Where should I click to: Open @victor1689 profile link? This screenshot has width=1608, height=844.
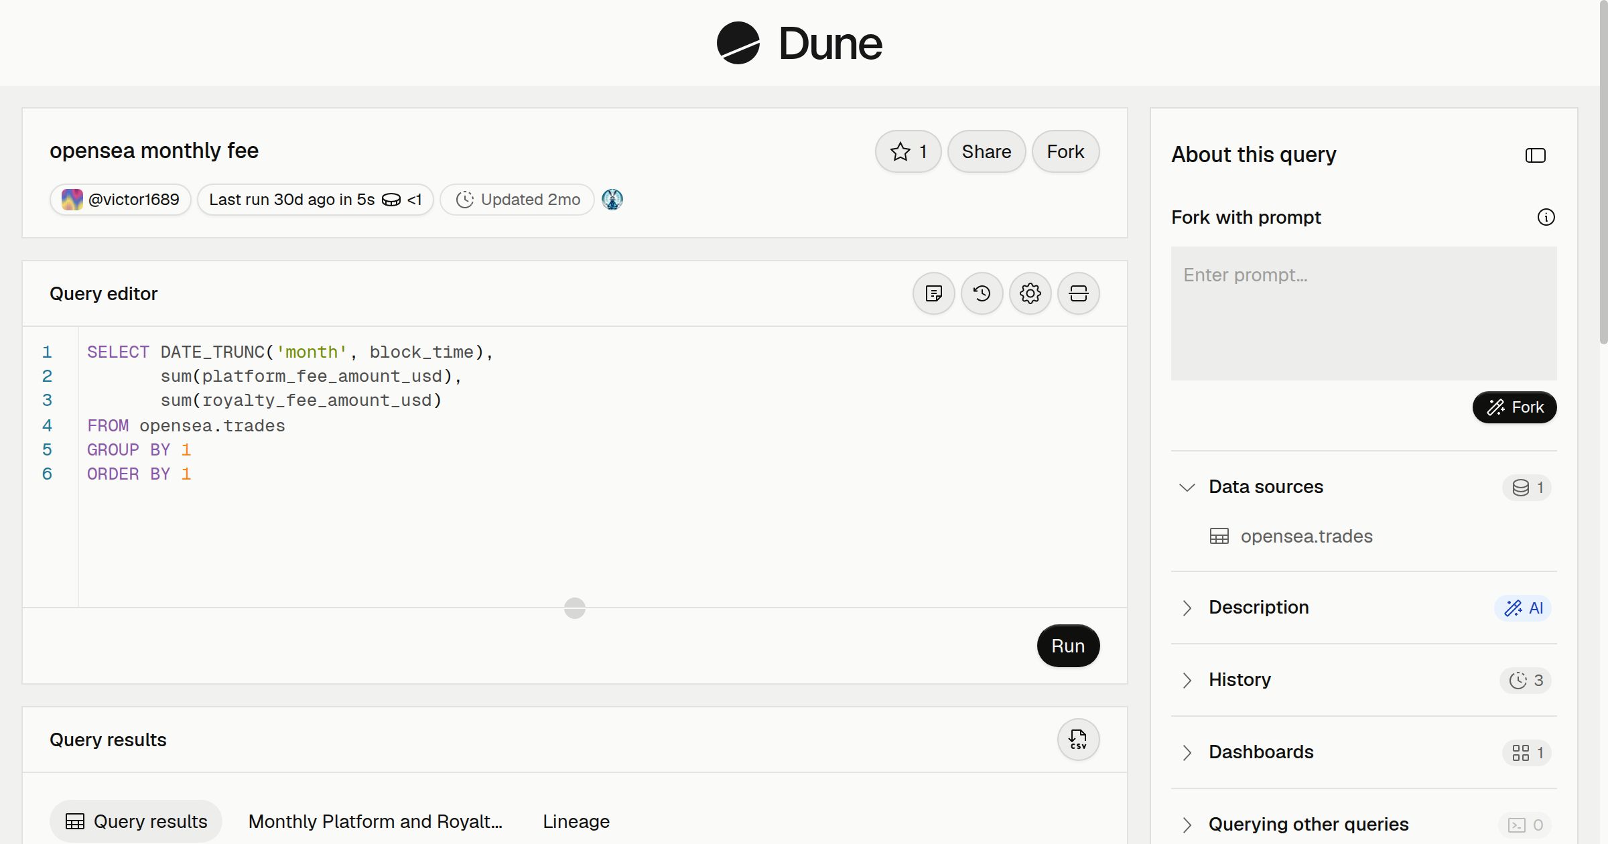point(133,200)
